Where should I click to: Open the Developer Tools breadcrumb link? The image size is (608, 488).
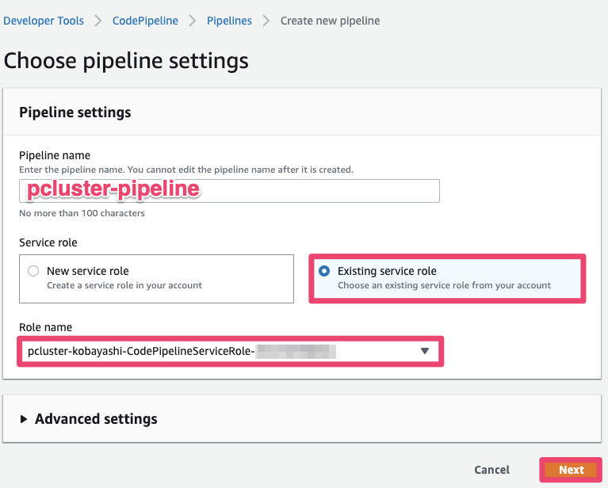44,21
